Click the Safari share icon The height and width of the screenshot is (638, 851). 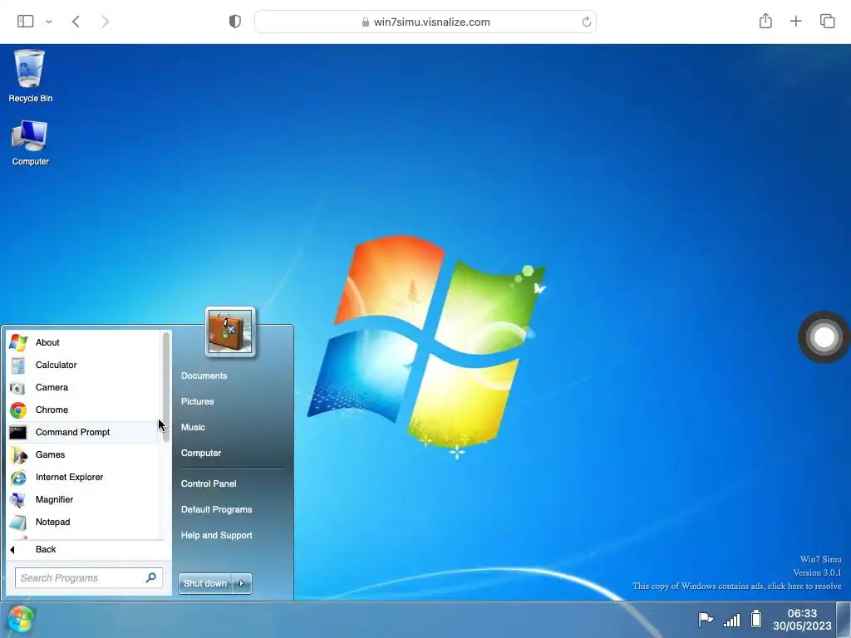click(x=765, y=21)
